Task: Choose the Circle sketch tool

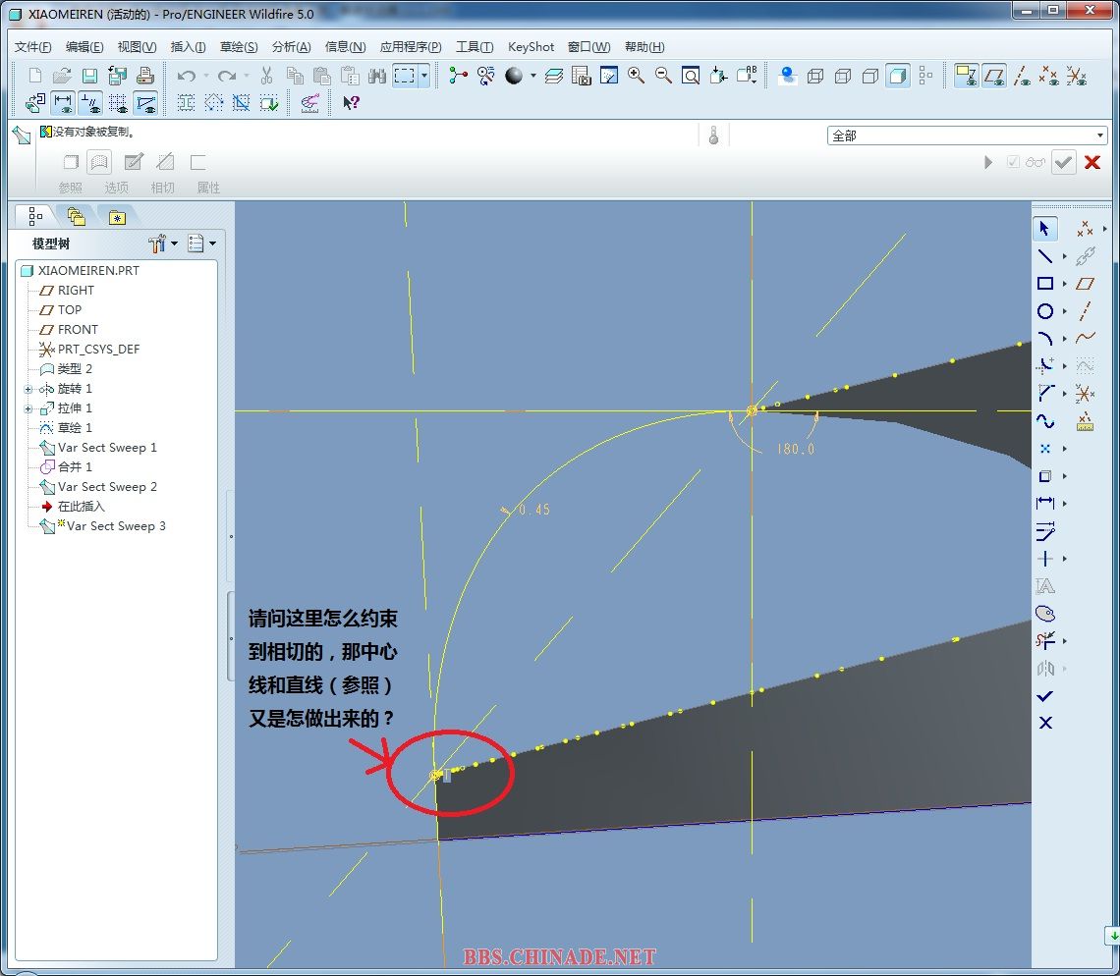Action: pyautogui.click(x=1044, y=311)
